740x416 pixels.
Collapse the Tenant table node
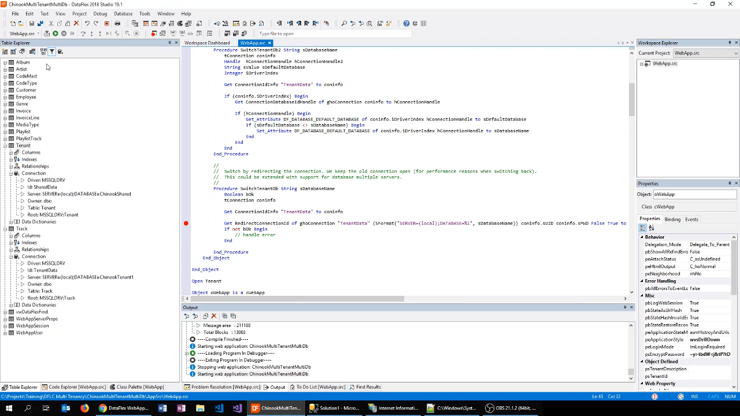point(5,146)
